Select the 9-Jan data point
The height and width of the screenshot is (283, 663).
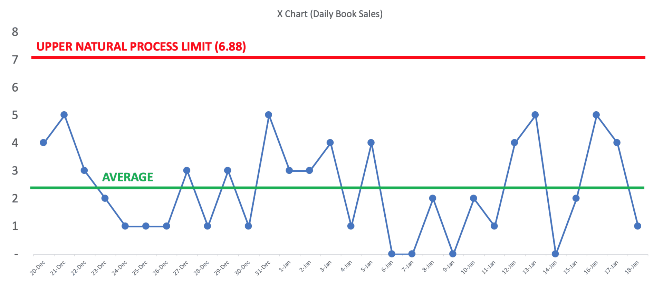tap(453, 254)
